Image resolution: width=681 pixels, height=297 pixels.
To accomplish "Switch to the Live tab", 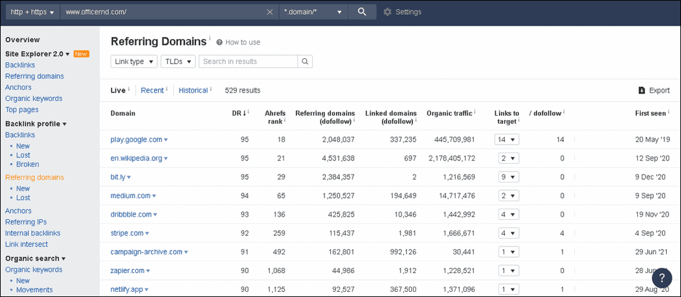I will (118, 91).
